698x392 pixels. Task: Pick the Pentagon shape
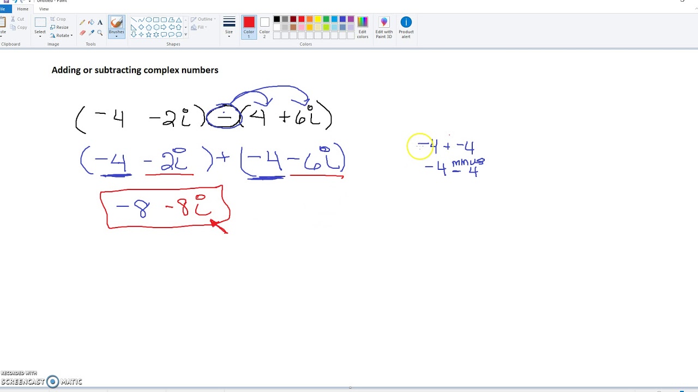(x=149, y=27)
